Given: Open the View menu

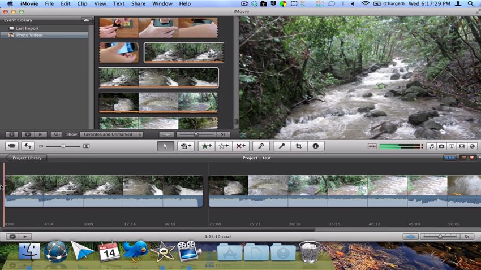Looking at the screenshot, I should pos(100,4).
